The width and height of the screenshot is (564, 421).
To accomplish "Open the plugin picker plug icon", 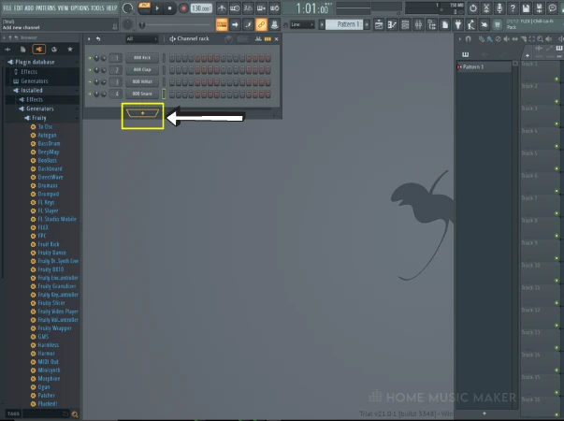I will [x=458, y=24].
